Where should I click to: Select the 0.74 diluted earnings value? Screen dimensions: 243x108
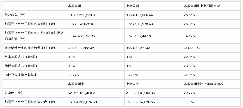[71, 66]
